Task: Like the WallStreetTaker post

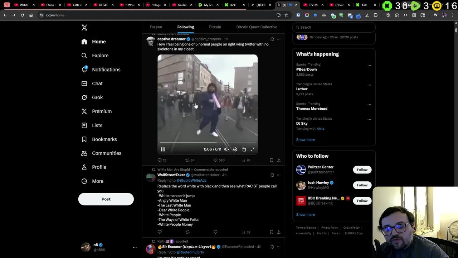Action: coord(215,232)
